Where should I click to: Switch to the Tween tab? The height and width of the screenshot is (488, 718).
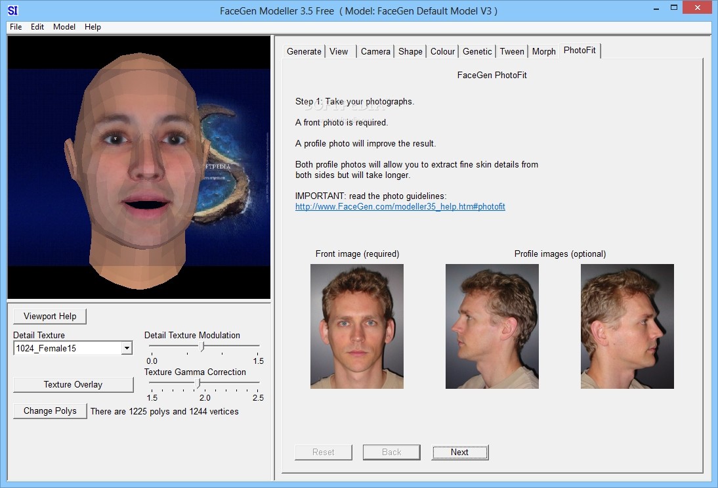coord(512,51)
